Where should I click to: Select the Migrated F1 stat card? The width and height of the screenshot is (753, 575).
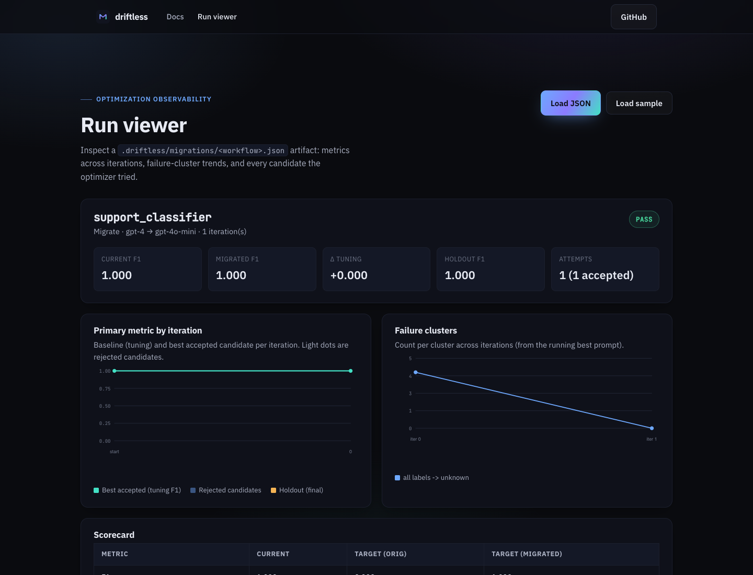tap(262, 269)
